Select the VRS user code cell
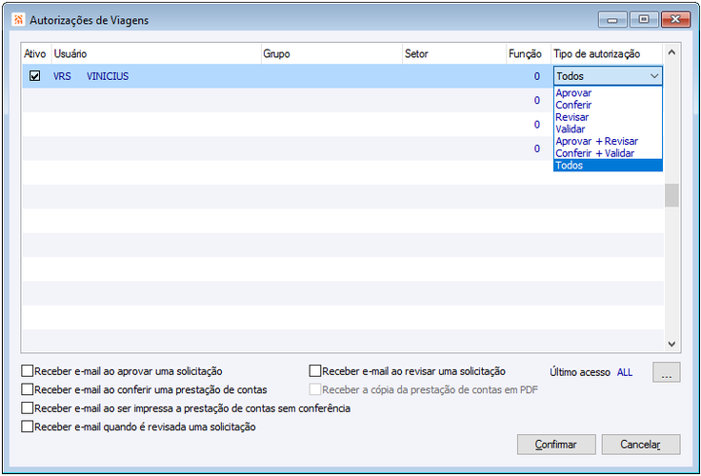Viewport: 701px width, 476px height. (62, 76)
